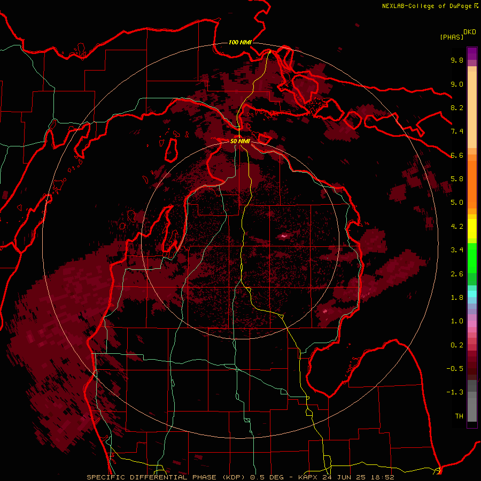Click the 3.4 scale label
Viewport: 481px width, 481px height.
pyautogui.click(x=457, y=250)
